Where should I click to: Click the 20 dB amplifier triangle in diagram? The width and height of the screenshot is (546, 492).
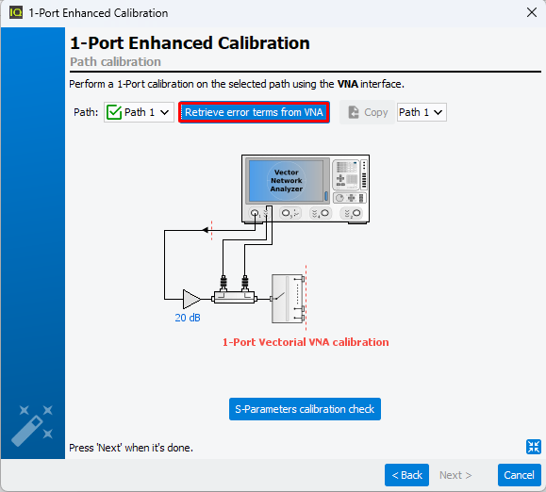(191, 299)
